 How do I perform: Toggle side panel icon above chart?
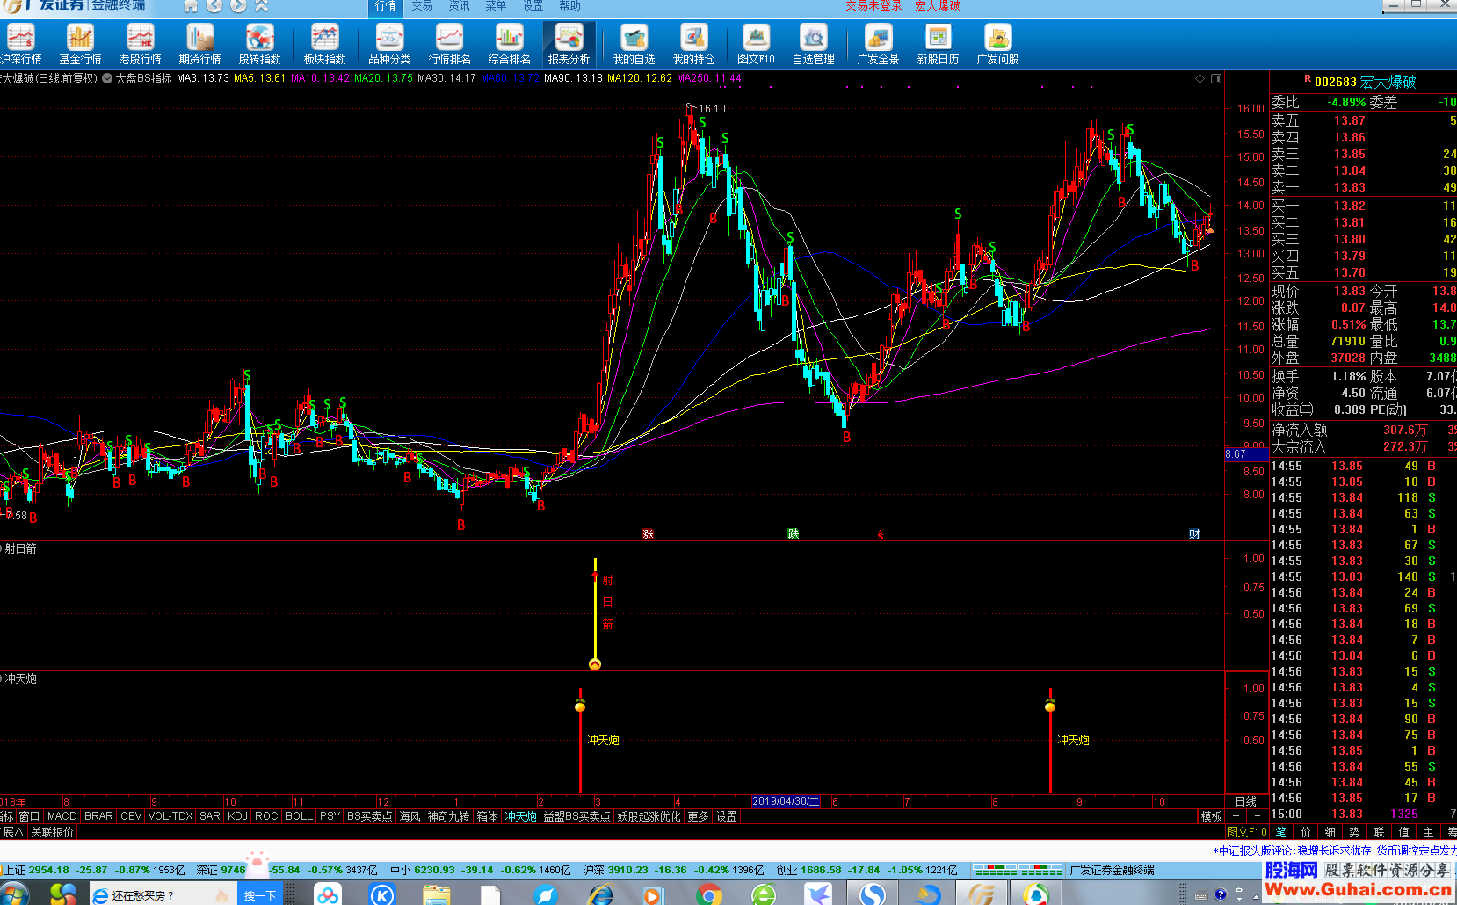1216,78
